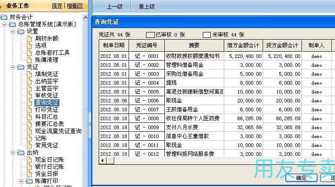
Task: Click the 选项 document icon
Action: tap(29, 45)
